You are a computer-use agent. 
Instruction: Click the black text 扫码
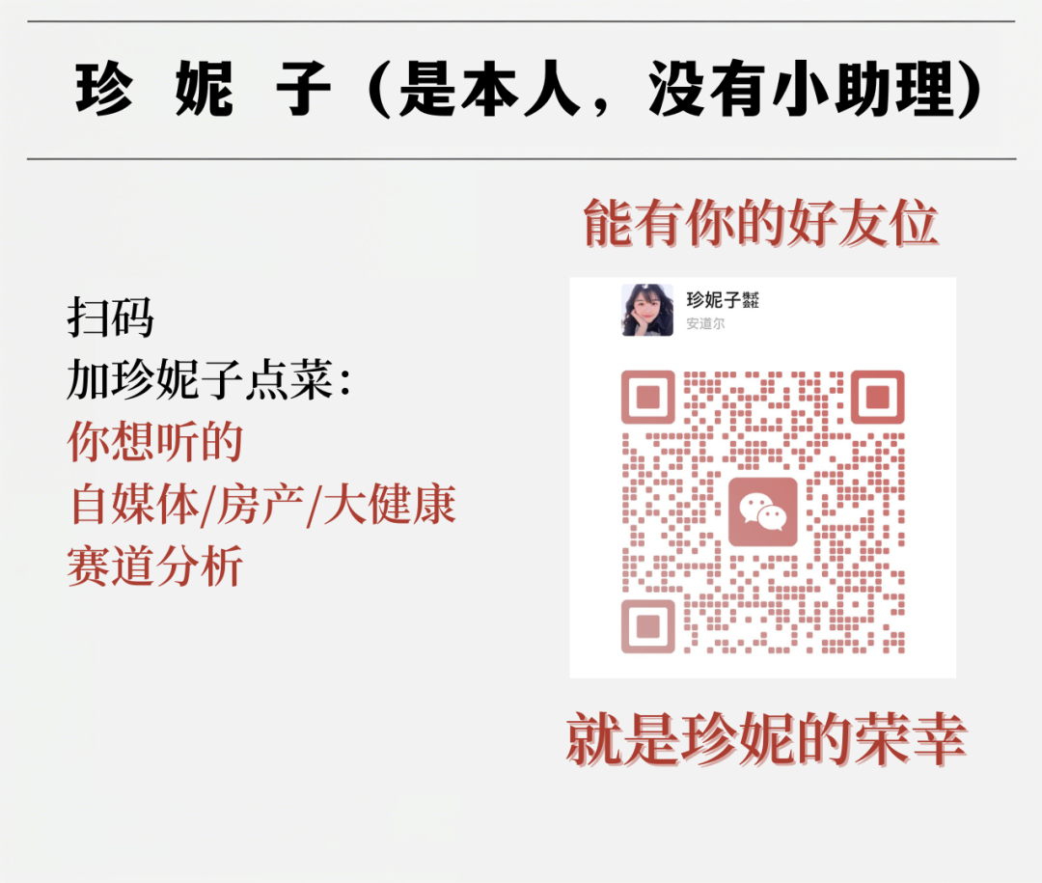click(110, 317)
